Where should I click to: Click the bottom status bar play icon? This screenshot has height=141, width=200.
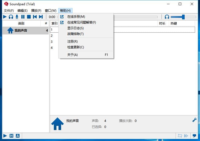(x=5, y=136)
